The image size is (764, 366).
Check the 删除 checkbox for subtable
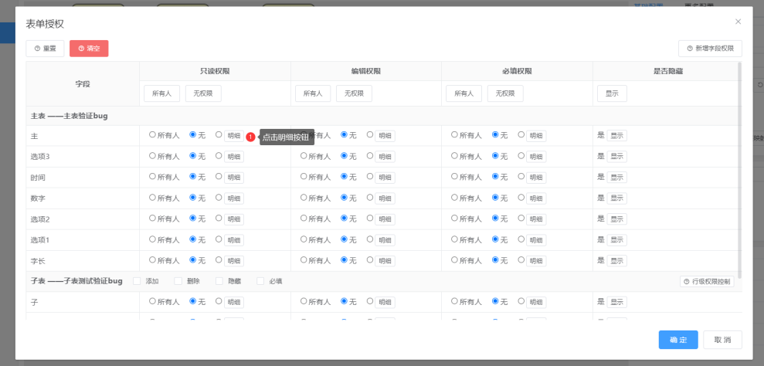point(178,281)
